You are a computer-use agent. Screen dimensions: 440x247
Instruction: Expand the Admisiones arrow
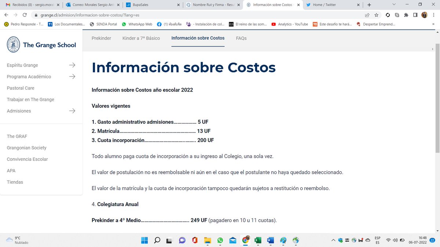click(x=72, y=111)
